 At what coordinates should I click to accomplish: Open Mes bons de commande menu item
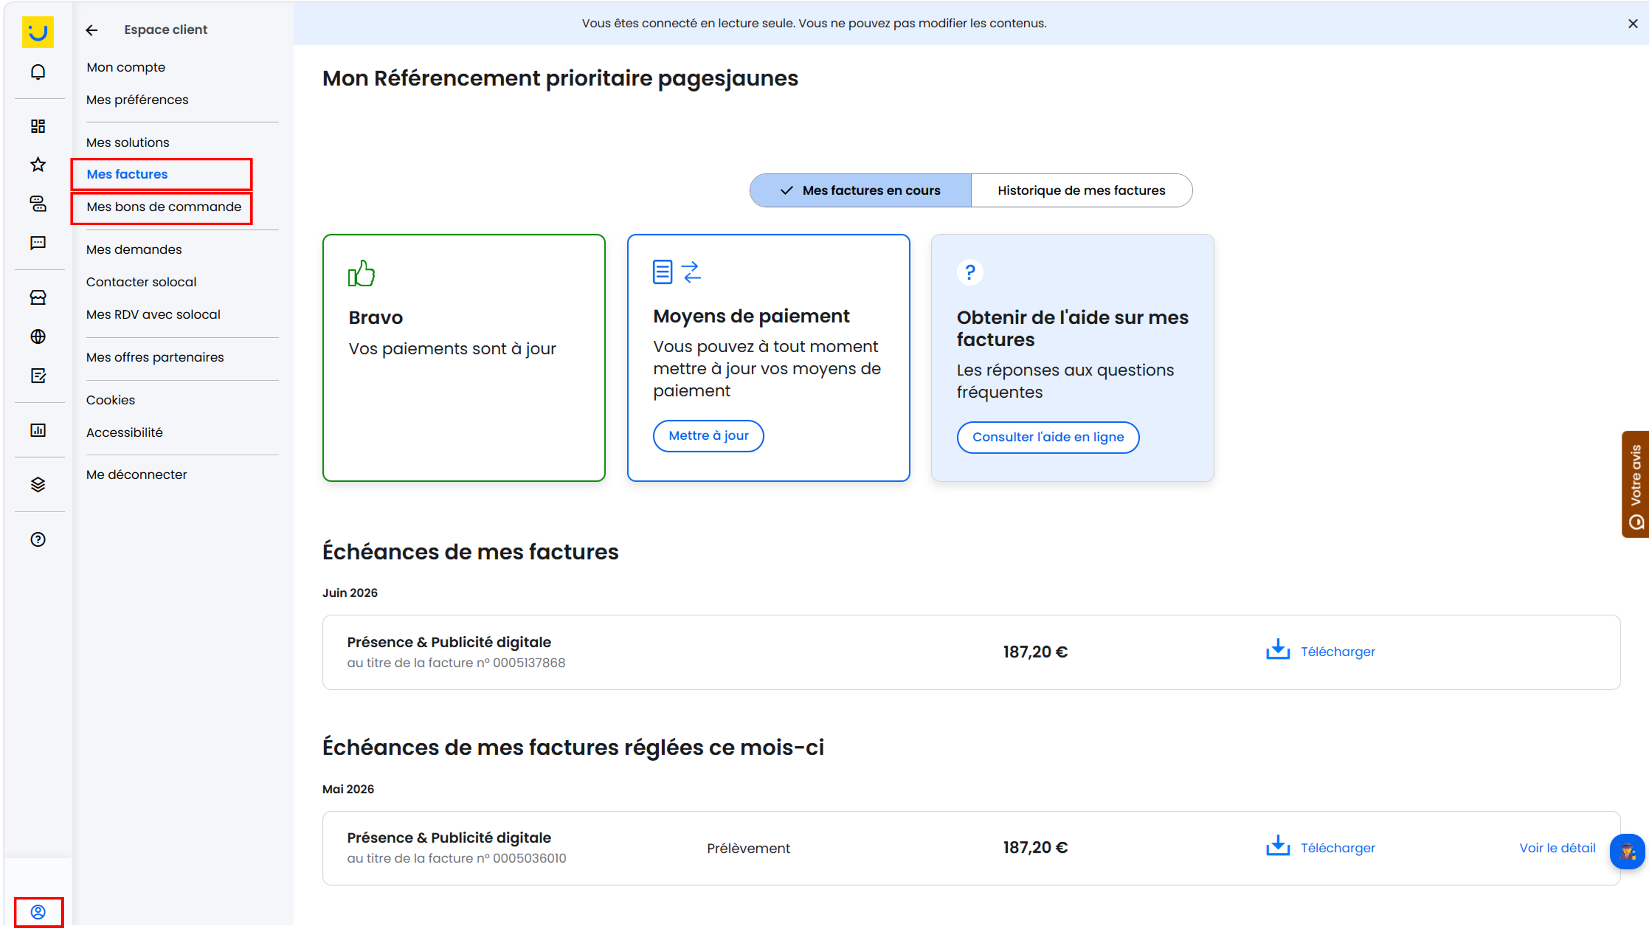pos(164,207)
